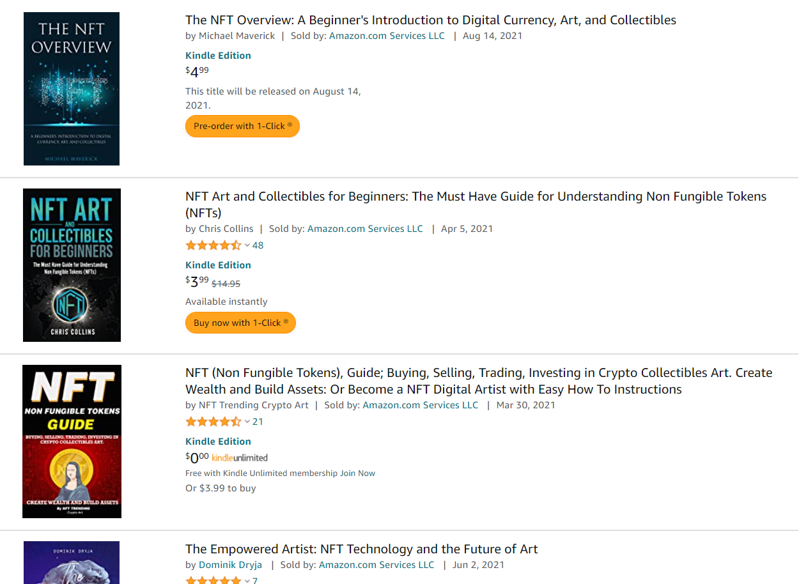Click the star rating icons for Chris Collins book
Screen dimensions: 799x584
(213, 245)
